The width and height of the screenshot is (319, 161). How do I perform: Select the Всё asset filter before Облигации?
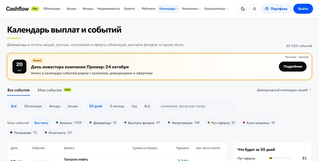(14, 106)
